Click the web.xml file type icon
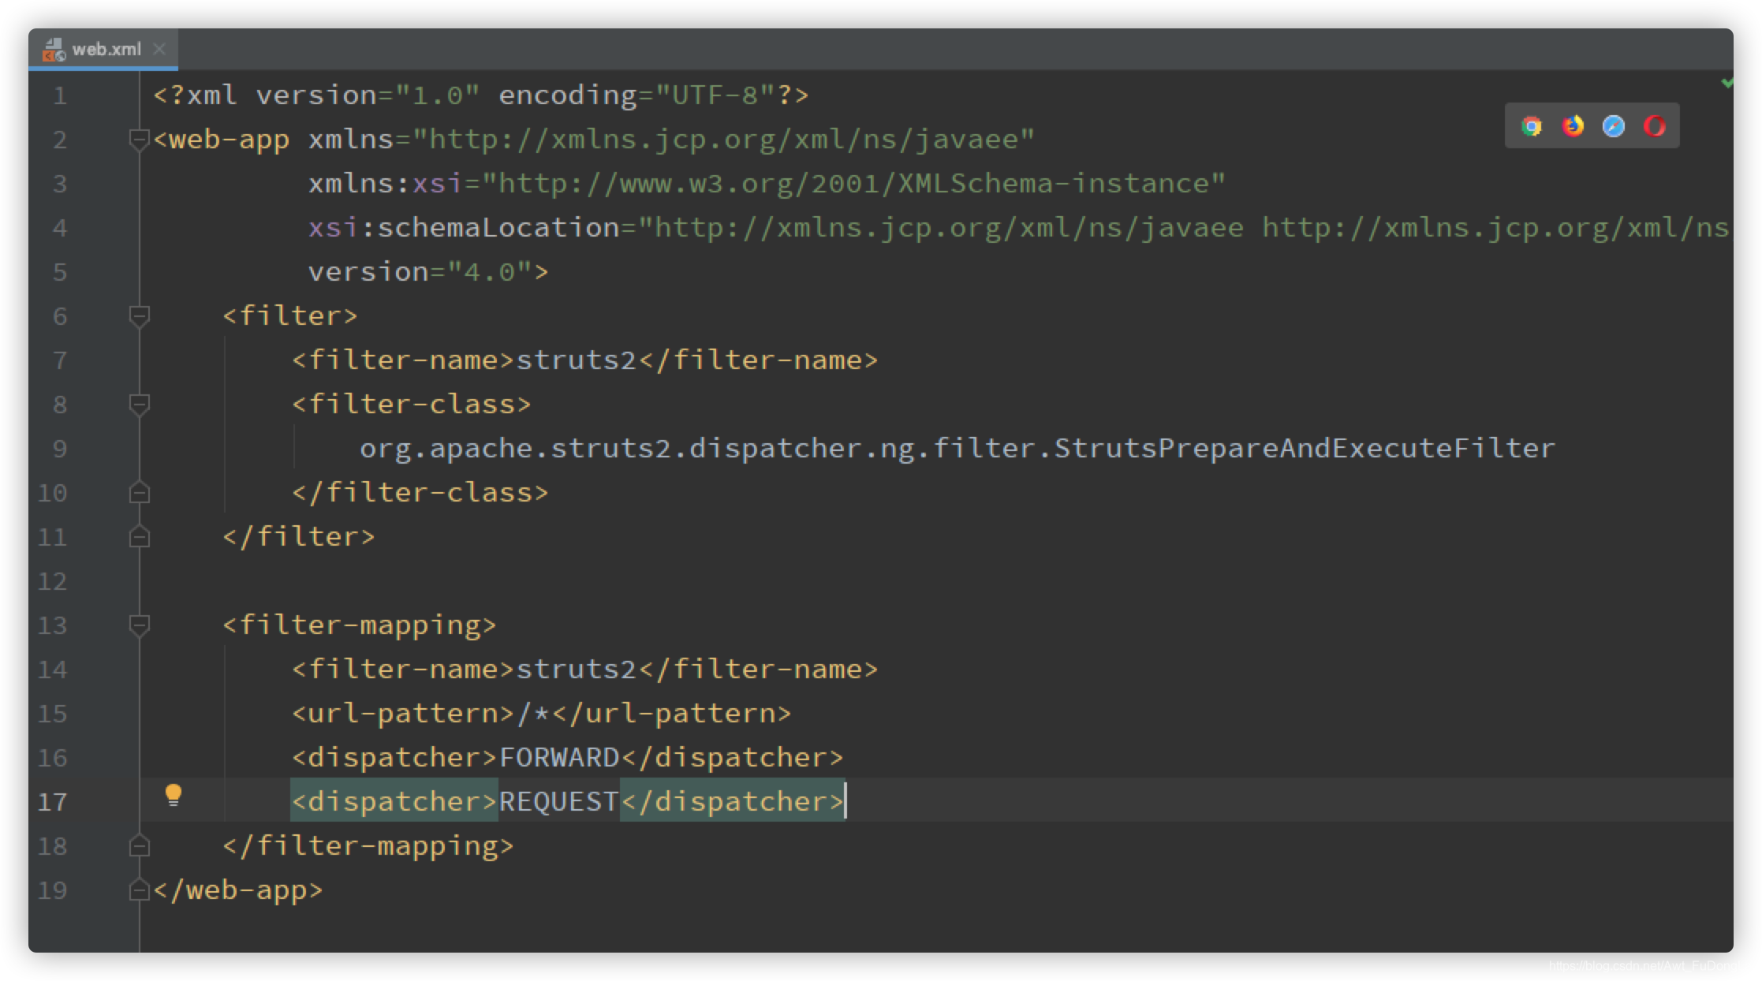Viewport: 1762px width, 981px height. pyautogui.click(x=54, y=50)
